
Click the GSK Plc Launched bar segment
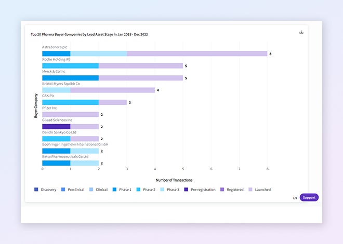click(112, 102)
